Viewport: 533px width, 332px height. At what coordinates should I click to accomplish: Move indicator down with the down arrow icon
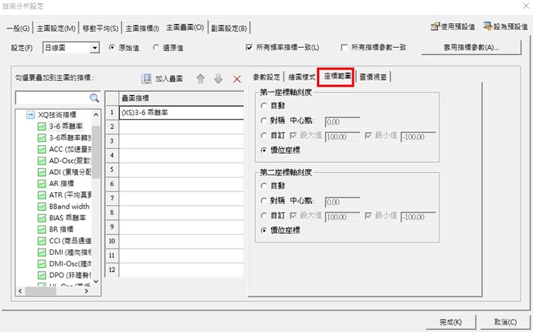[219, 79]
